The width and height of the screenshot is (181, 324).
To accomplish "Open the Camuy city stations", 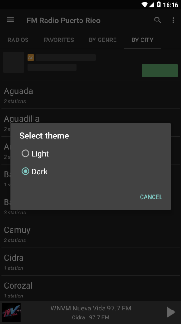I will [90, 234].
